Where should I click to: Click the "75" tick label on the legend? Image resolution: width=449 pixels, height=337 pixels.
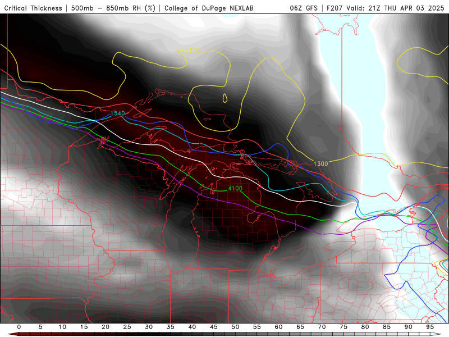[x=343, y=327]
